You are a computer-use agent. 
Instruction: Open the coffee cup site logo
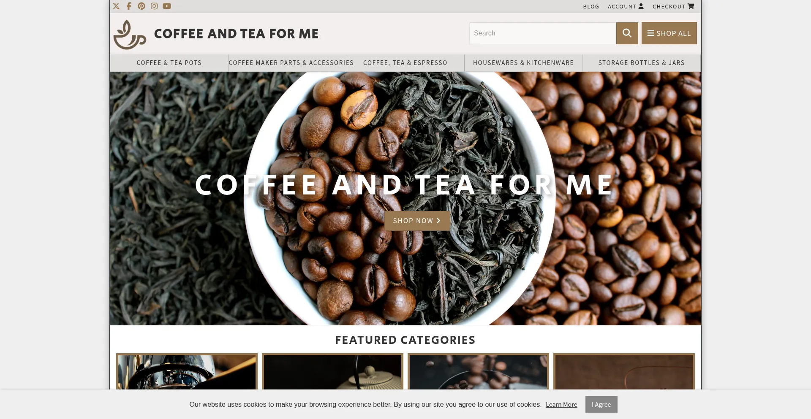coord(130,35)
